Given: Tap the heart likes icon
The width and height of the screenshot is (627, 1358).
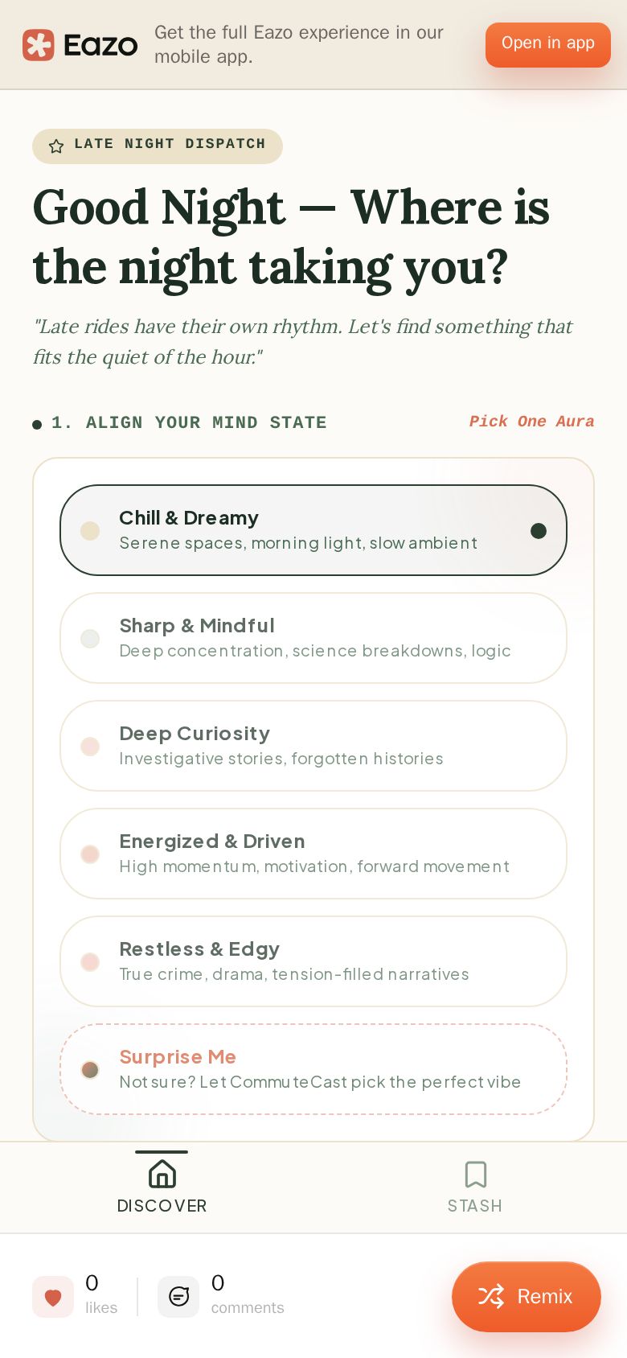Looking at the screenshot, I should (x=53, y=1297).
